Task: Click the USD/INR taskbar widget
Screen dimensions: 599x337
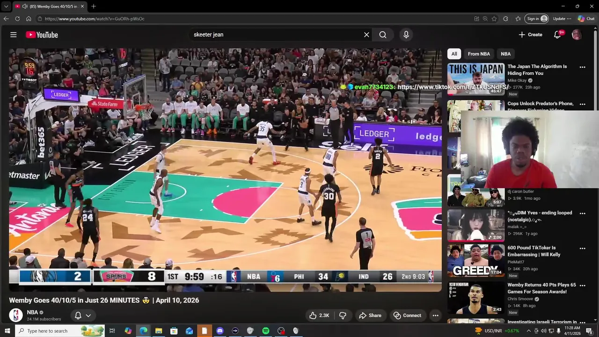Action: click(497, 331)
